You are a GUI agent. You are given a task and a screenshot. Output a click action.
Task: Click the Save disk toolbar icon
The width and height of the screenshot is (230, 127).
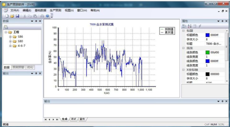(x=17, y=16)
